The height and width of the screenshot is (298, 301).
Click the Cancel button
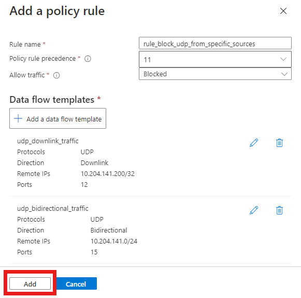(76, 283)
